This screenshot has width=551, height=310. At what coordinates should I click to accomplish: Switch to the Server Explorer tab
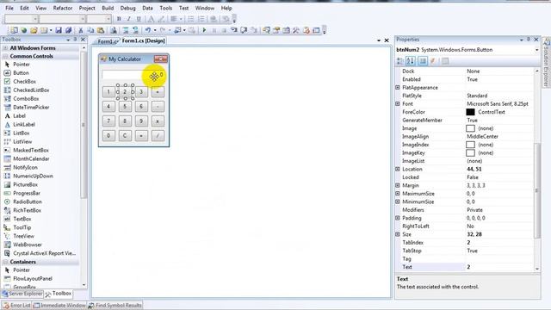[x=22, y=294]
